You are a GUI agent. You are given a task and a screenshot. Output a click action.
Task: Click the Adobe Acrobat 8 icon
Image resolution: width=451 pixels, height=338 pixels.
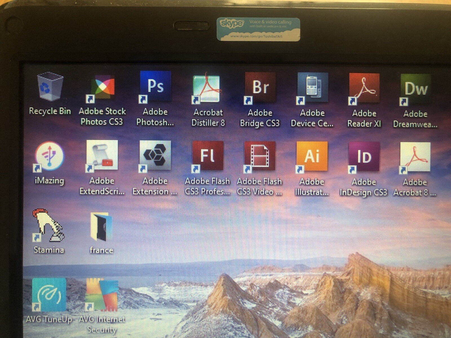coord(415,158)
